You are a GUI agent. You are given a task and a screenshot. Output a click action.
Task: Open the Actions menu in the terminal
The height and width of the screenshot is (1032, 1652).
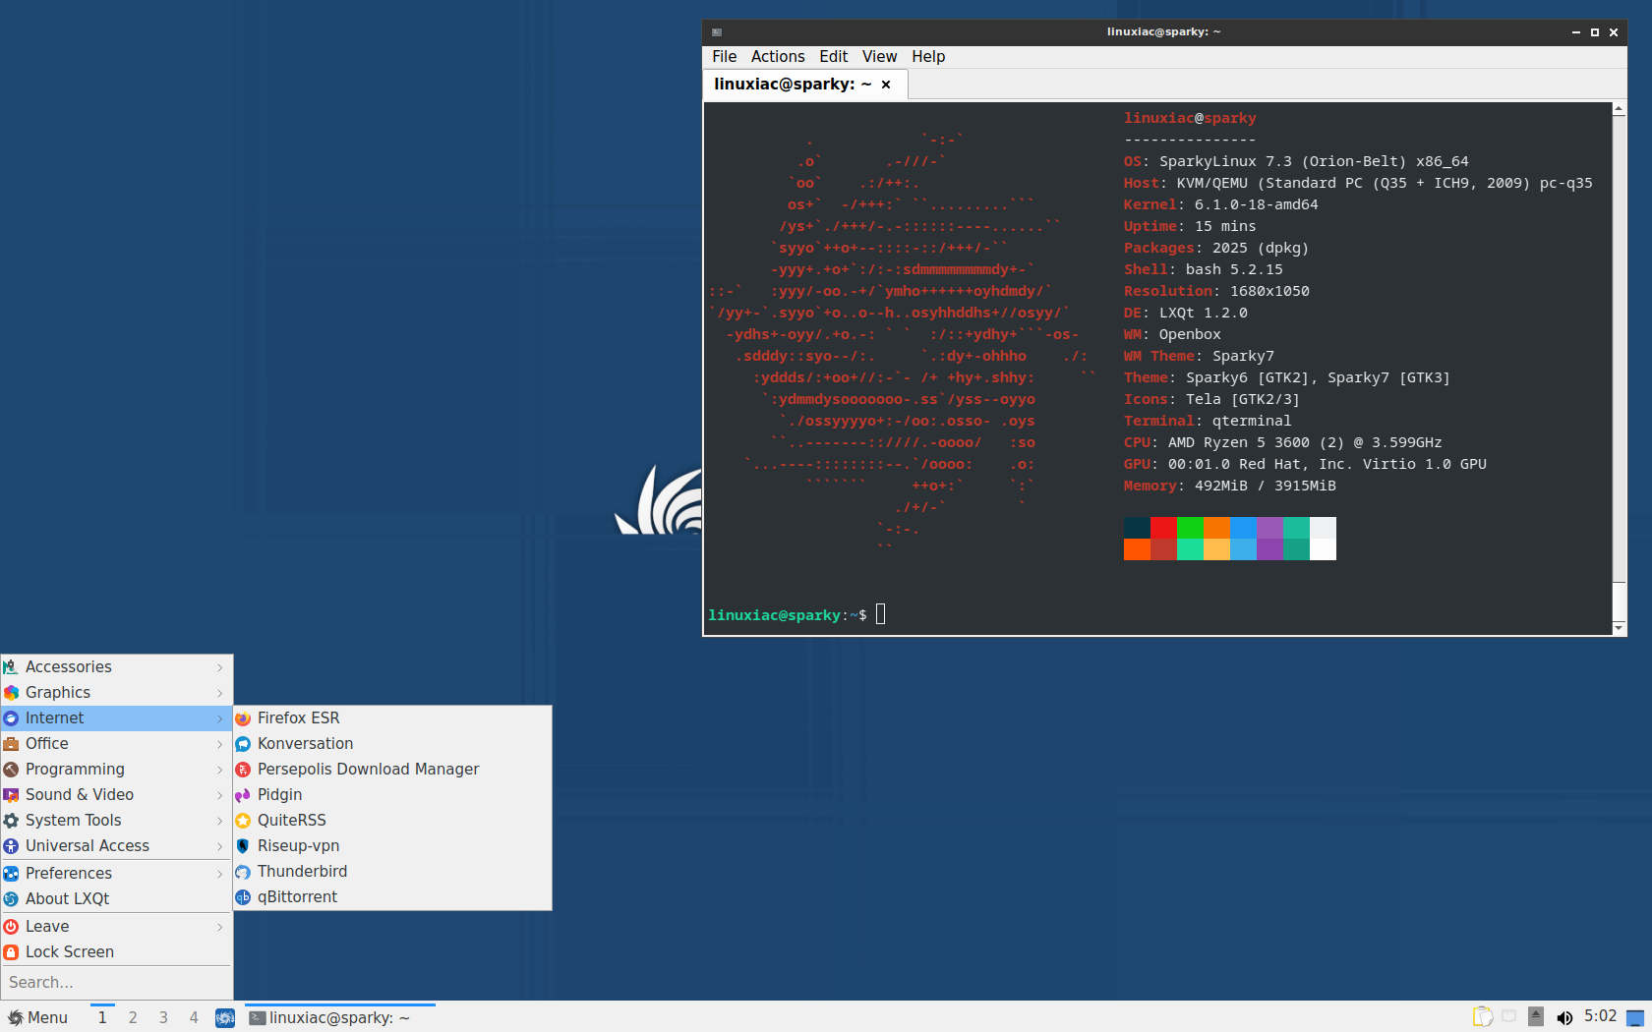(778, 57)
